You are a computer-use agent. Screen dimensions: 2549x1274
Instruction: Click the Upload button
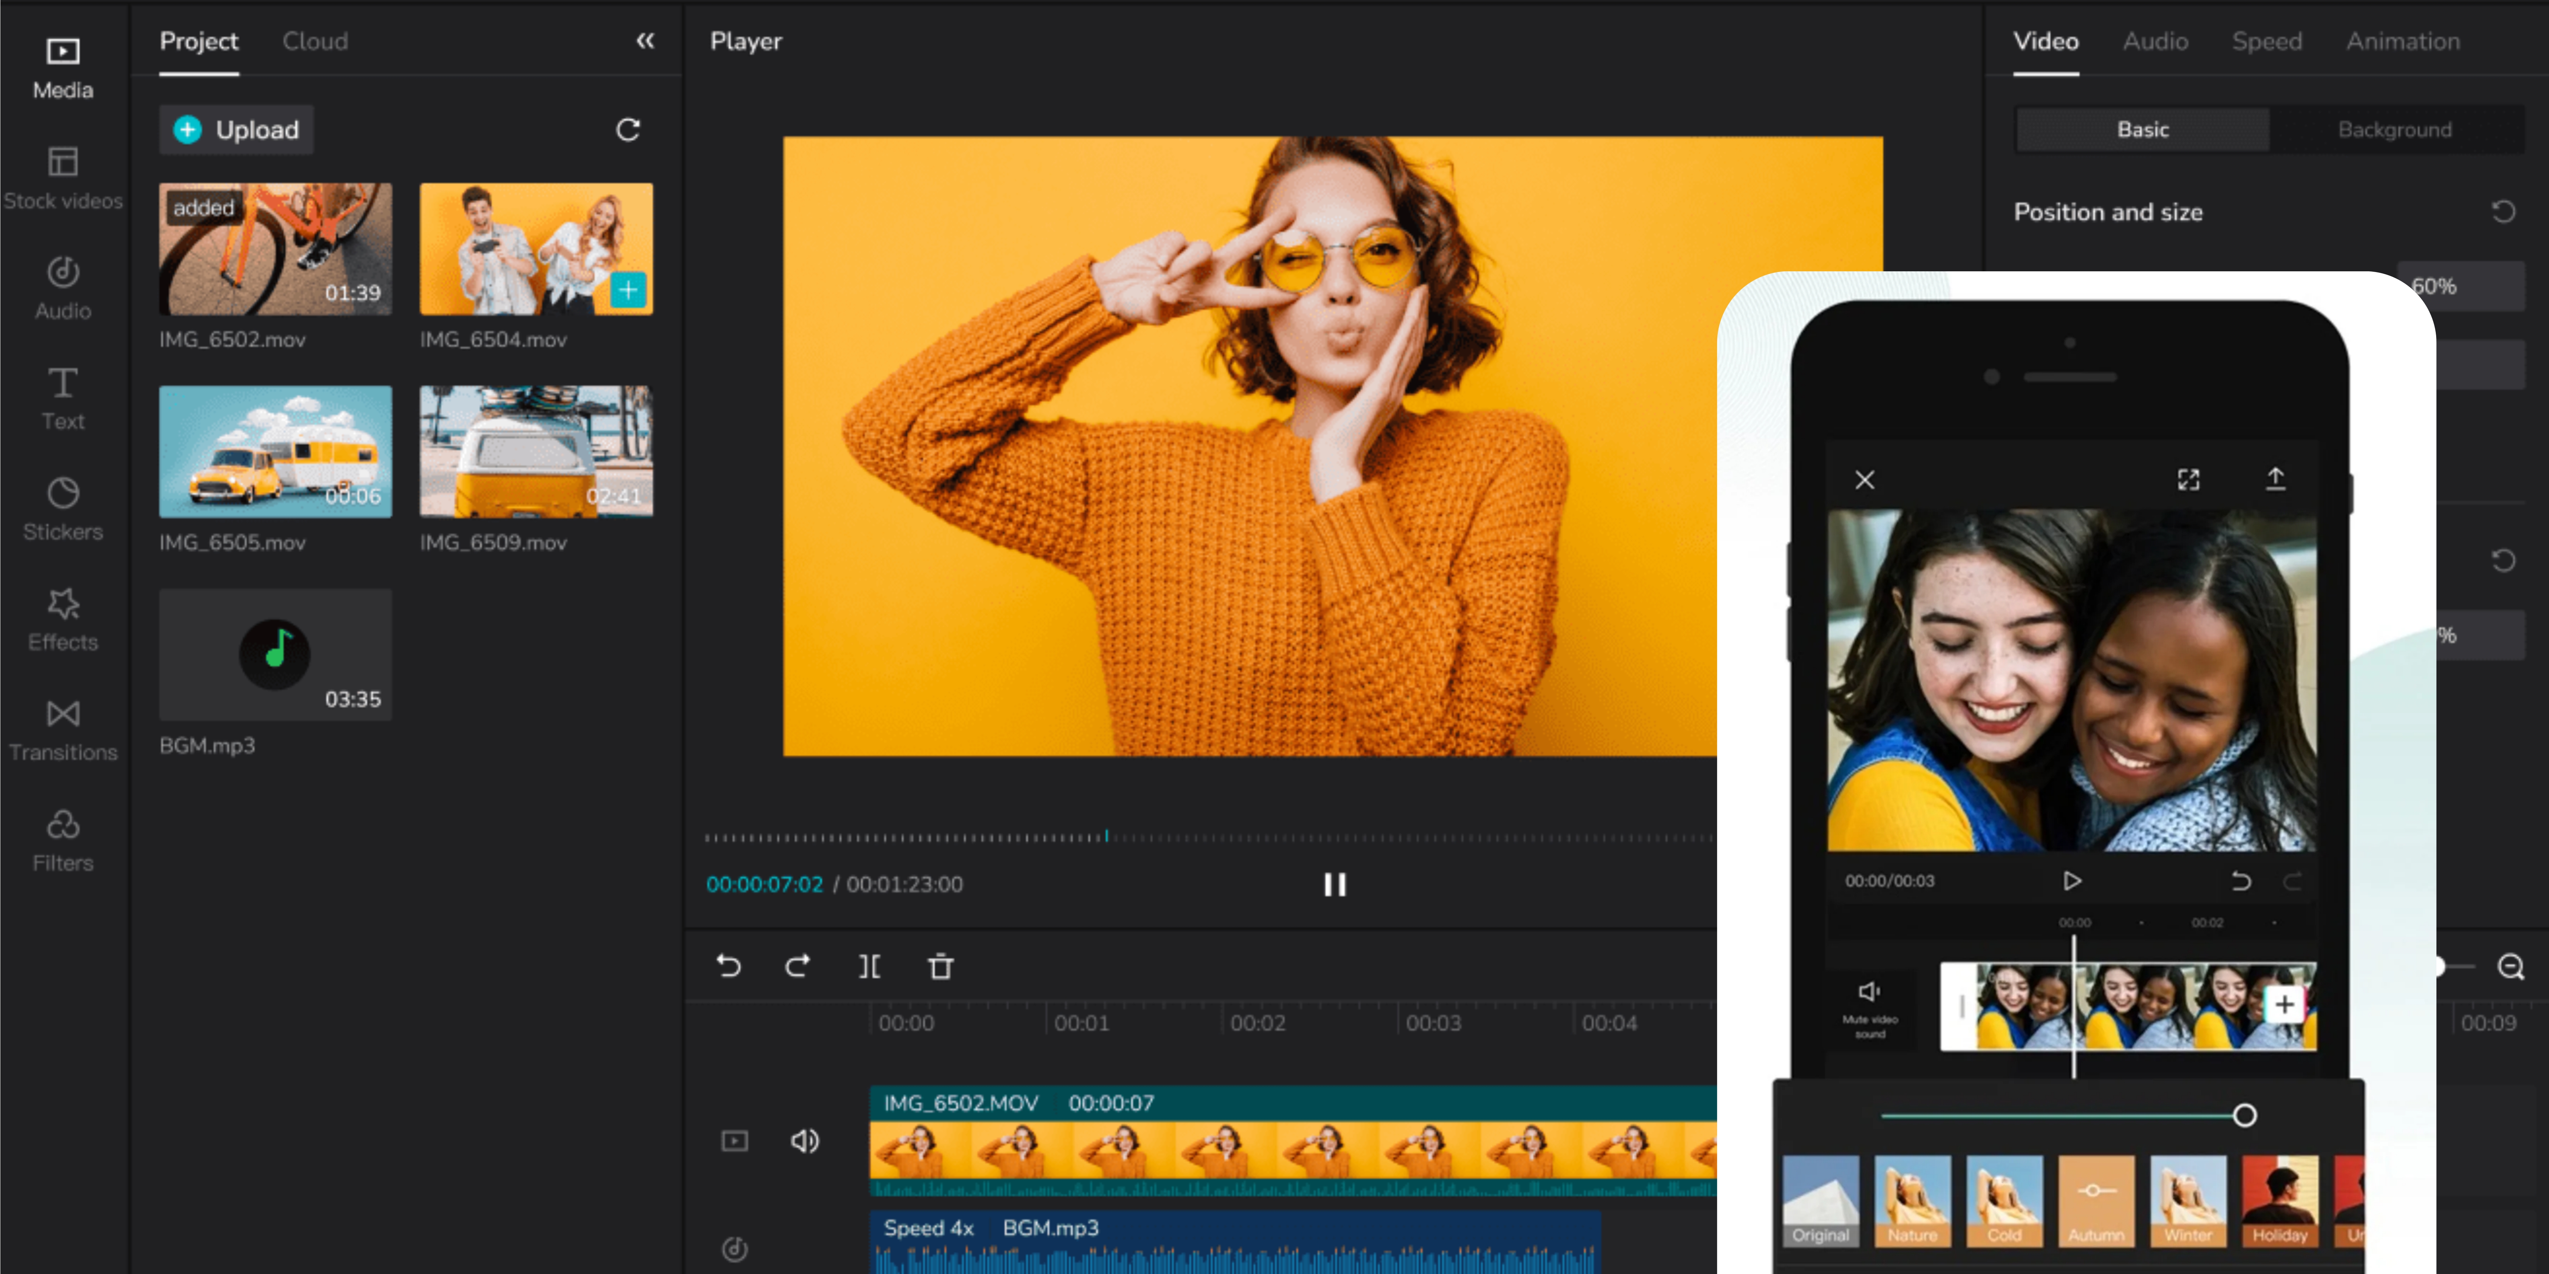236,130
